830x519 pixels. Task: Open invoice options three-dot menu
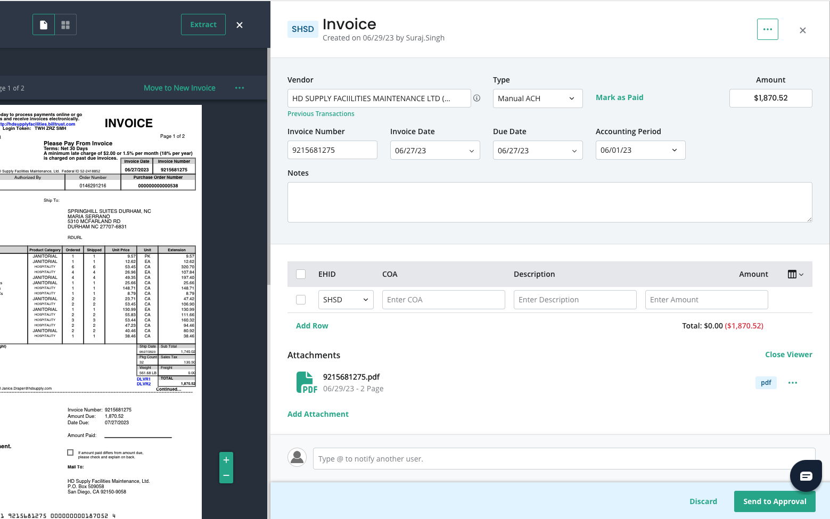pos(767,29)
